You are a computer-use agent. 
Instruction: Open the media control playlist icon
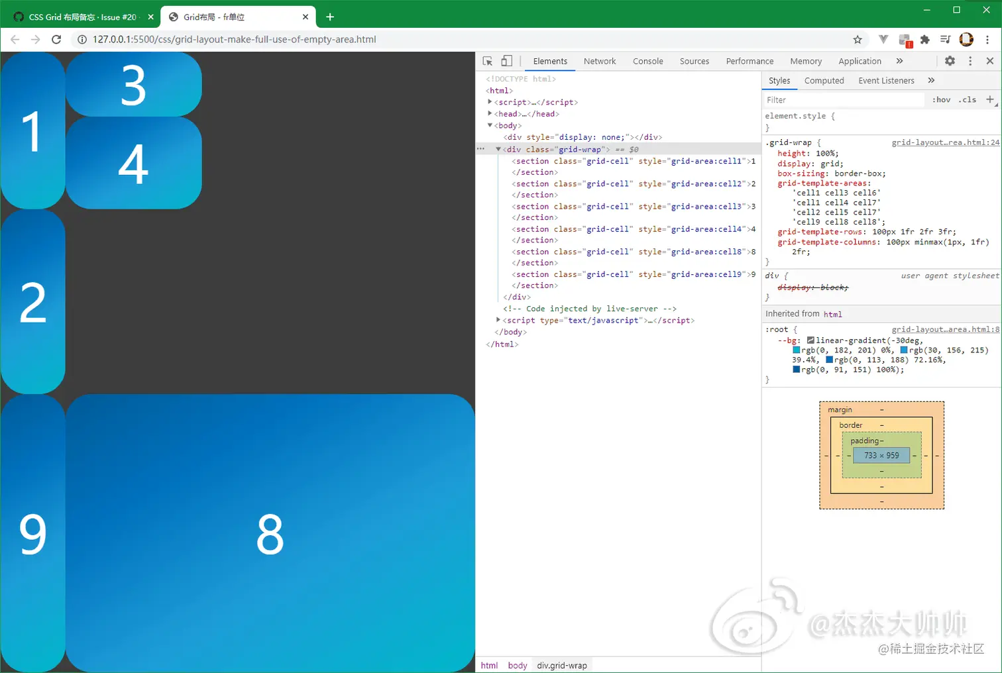point(946,40)
